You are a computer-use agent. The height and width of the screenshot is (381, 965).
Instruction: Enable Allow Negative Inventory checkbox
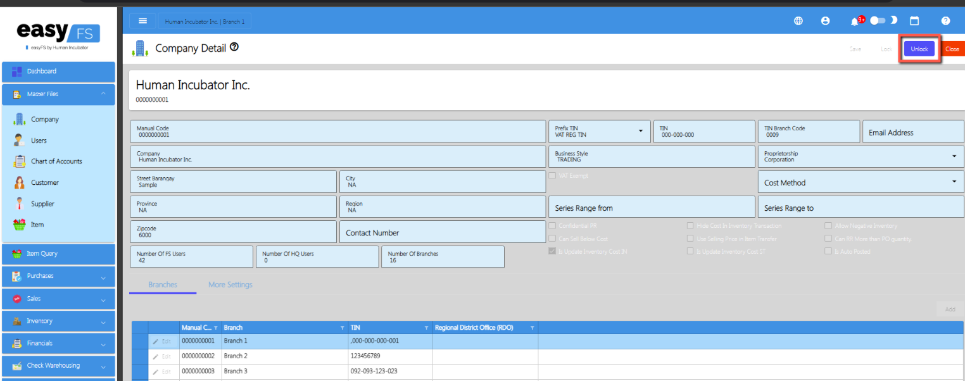pyautogui.click(x=828, y=226)
